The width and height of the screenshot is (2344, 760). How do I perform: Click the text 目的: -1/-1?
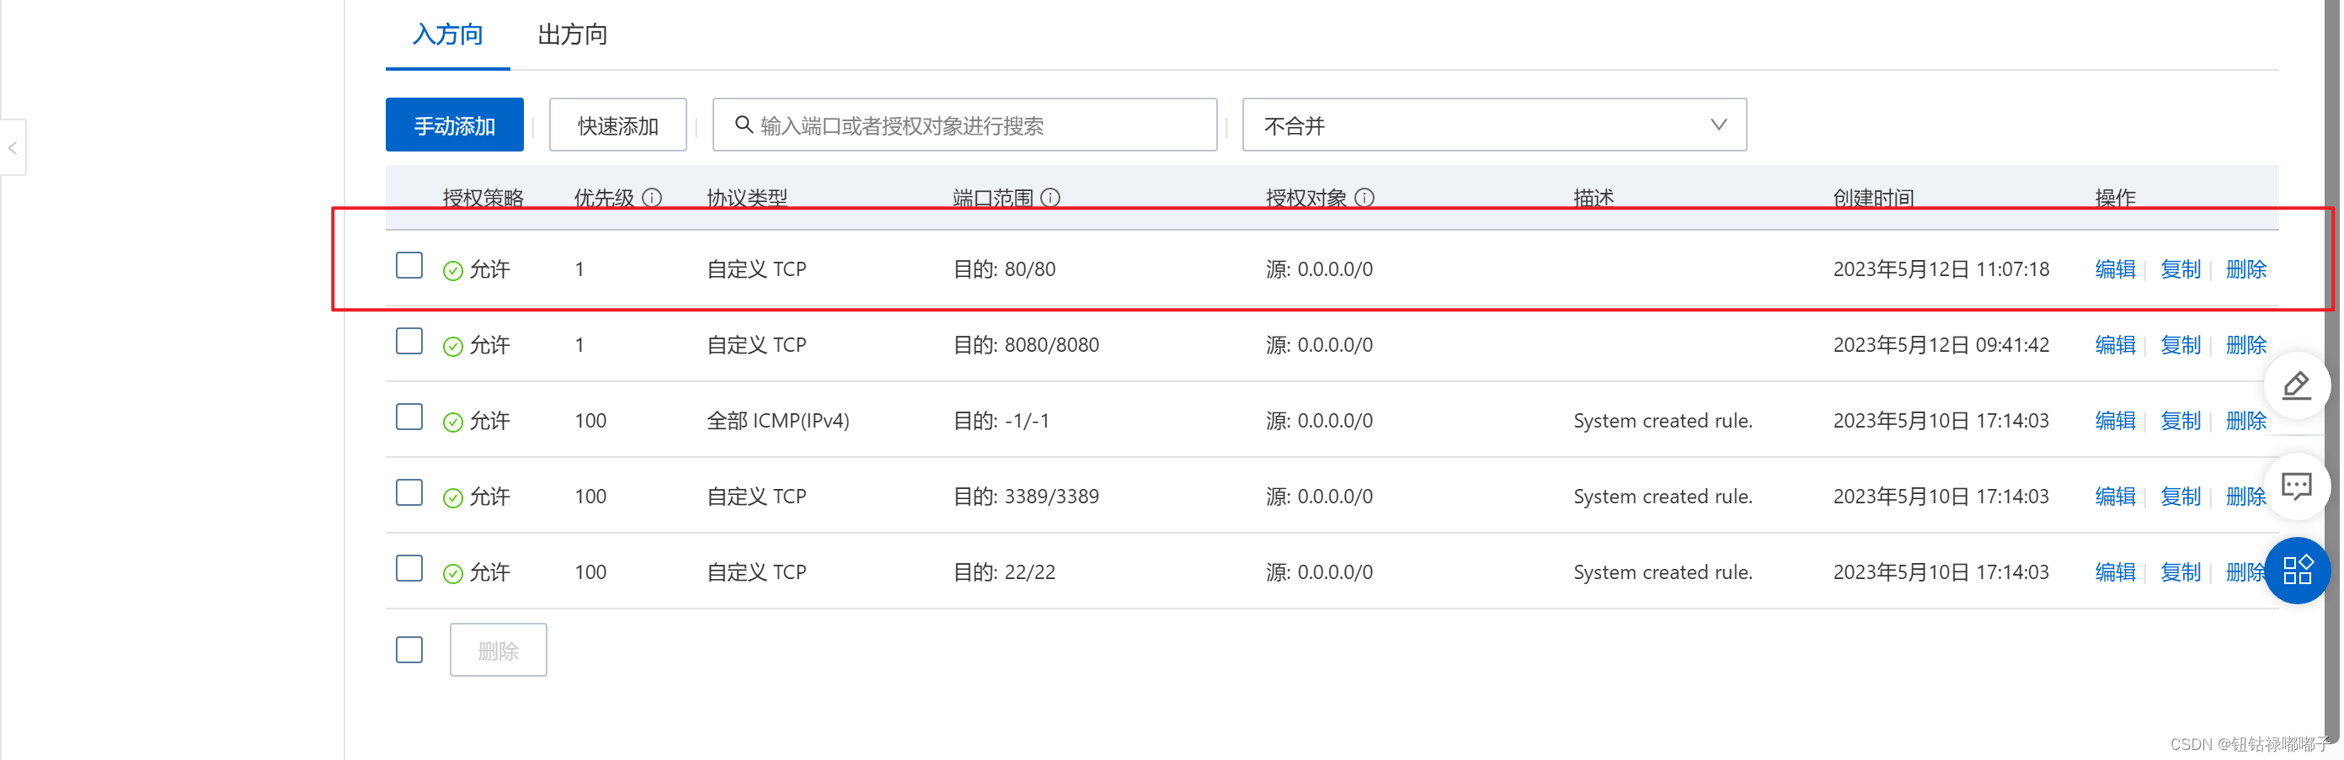[1001, 420]
